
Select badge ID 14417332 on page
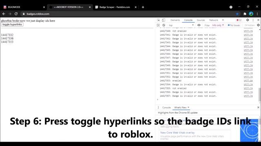click(7, 35)
